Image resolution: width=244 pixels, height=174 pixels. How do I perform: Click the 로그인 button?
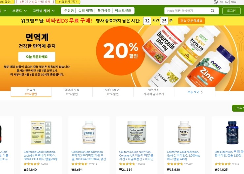(x=231, y=11)
